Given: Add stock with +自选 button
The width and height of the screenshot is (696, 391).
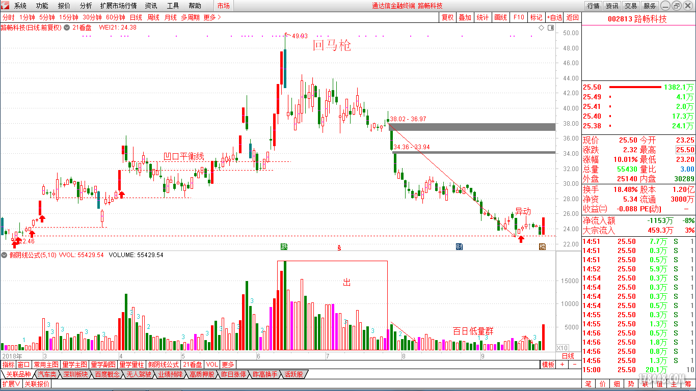Looking at the screenshot, I should tap(554, 17).
